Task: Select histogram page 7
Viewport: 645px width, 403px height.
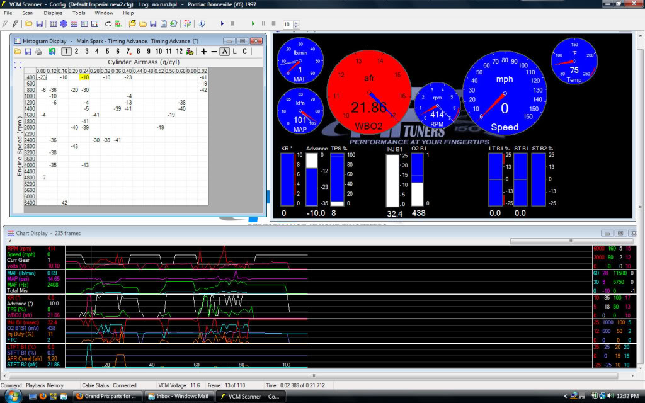Action: point(128,52)
